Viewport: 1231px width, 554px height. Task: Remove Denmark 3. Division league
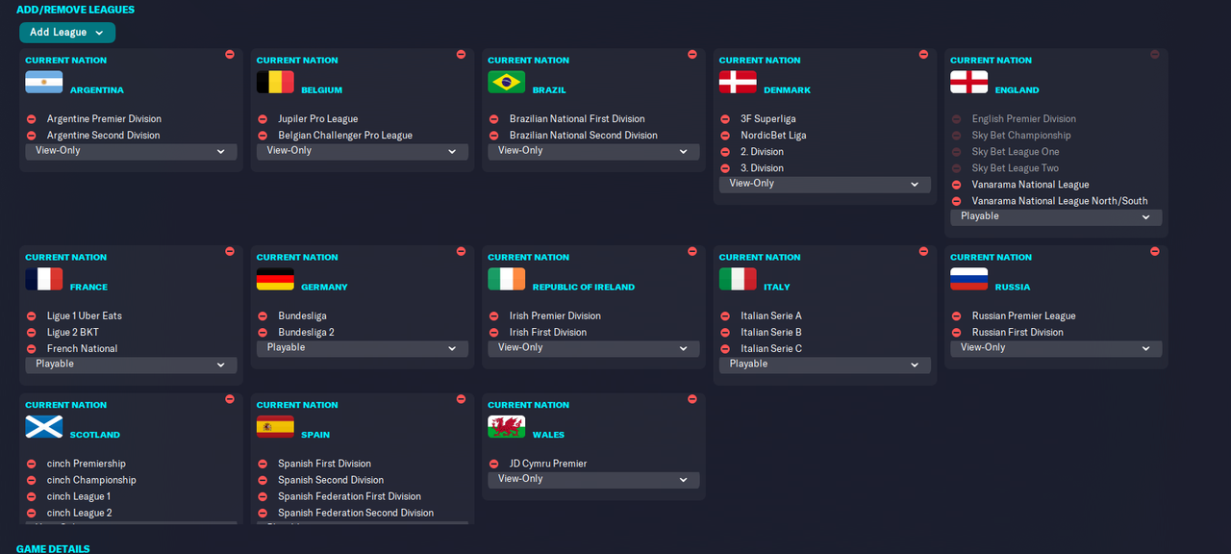click(x=725, y=168)
